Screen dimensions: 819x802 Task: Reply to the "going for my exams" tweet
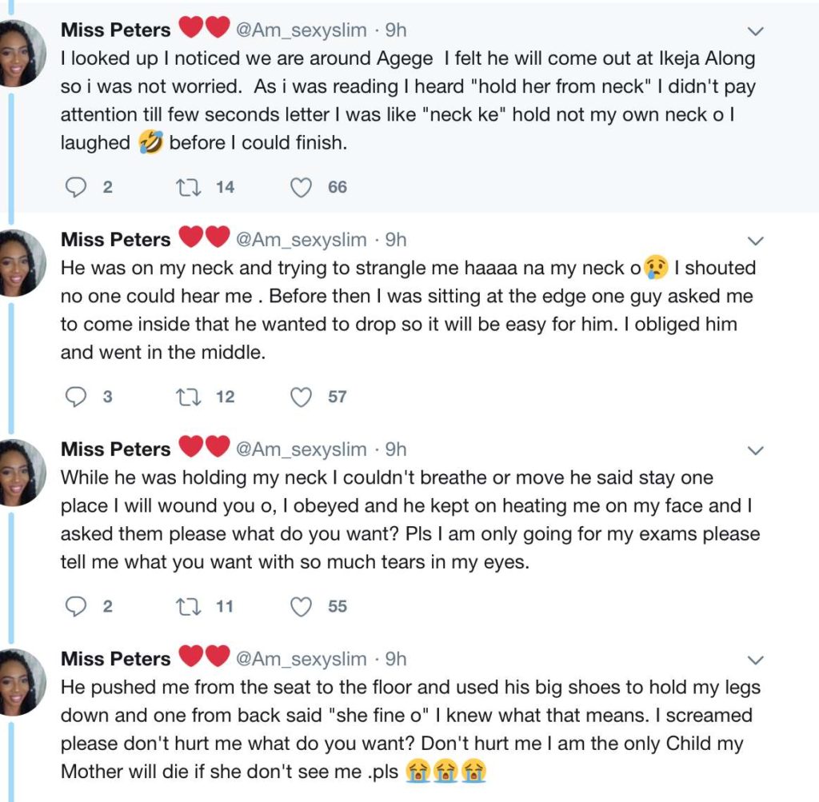[74, 607]
